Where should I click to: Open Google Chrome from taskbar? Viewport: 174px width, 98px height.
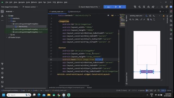[59, 95]
